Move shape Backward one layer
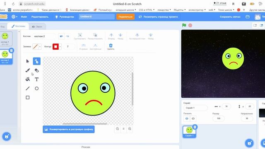Image resolution: width=265 pixels, height=149 pixels. pos(120,36)
